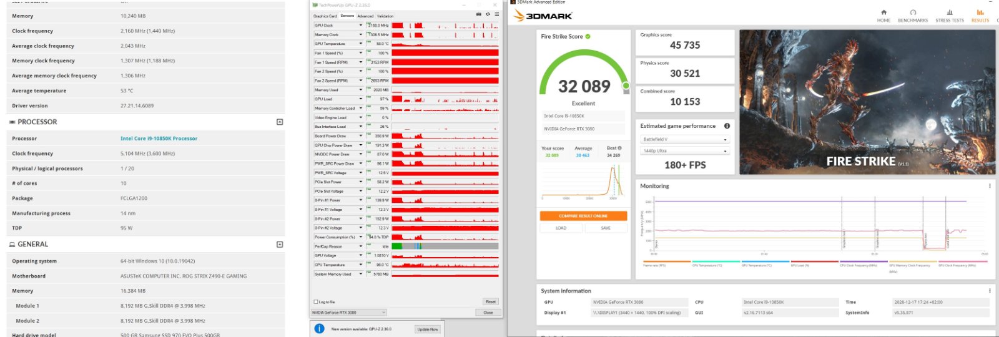Image resolution: width=999 pixels, height=337 pixels.
Task: Open the Board Power Draw sensor dropdown
Action: [361, 136]
